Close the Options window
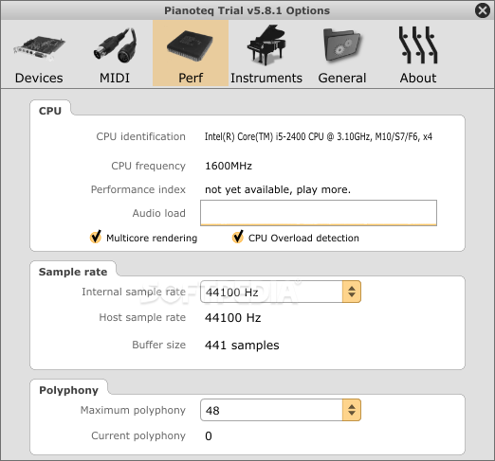Viewport: 495px width, 461px height. coord(483,10)
